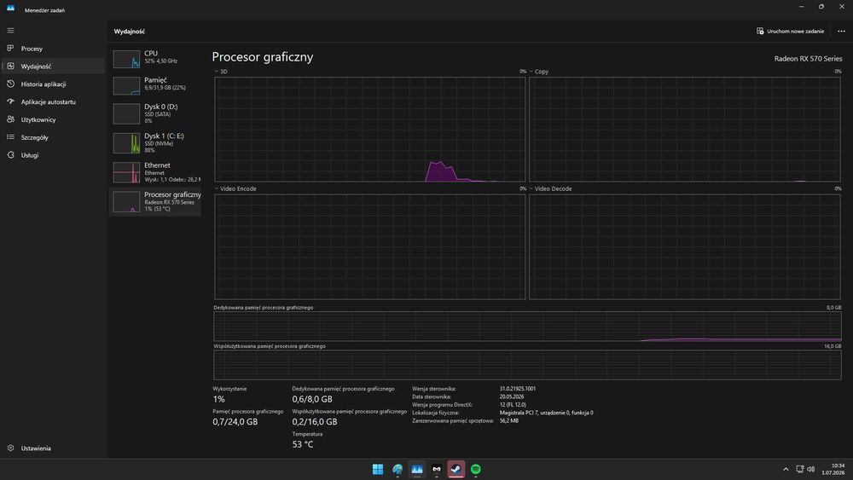The width and height of the screenshot is (853, 480).
Task: Open Historia aplikacji page
Action: (x=53, y=84)
